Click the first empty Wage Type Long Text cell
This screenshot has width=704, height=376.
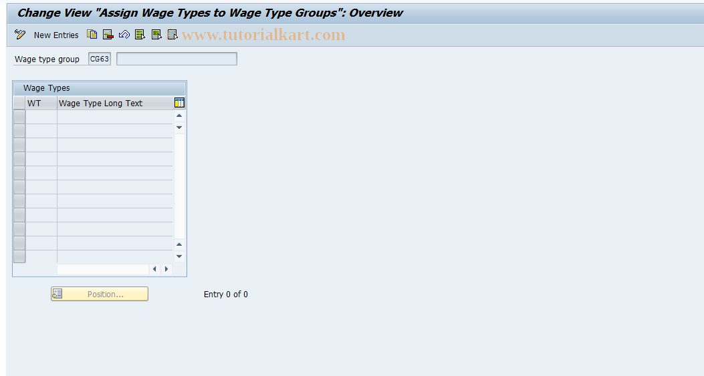(x=115, y=117)
